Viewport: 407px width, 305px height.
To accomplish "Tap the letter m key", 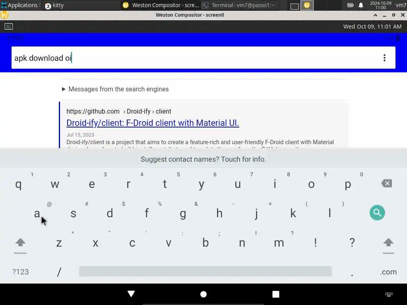I will point(279,243).
